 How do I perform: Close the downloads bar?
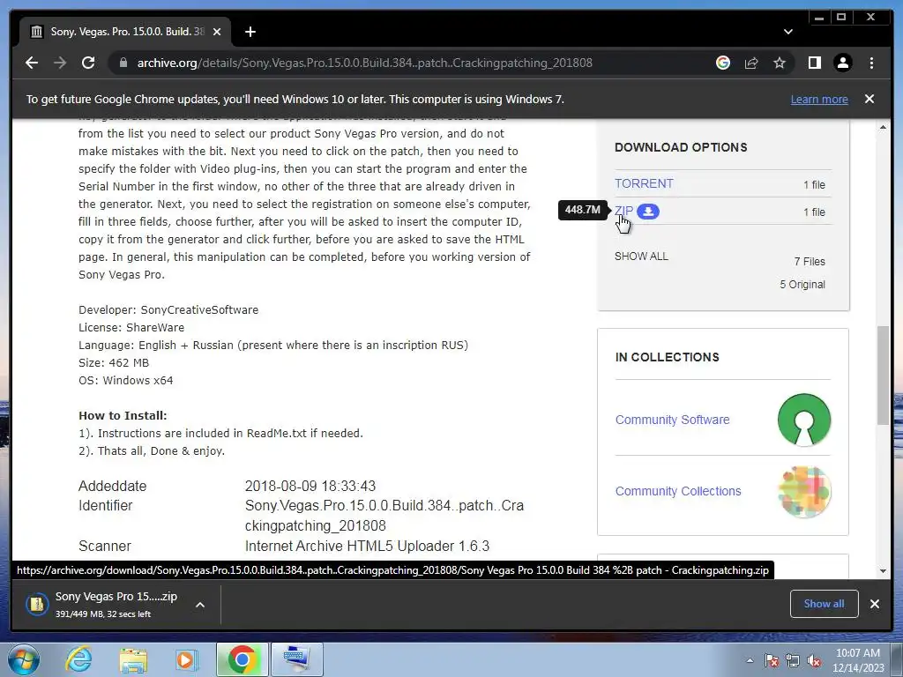[874, 604]
